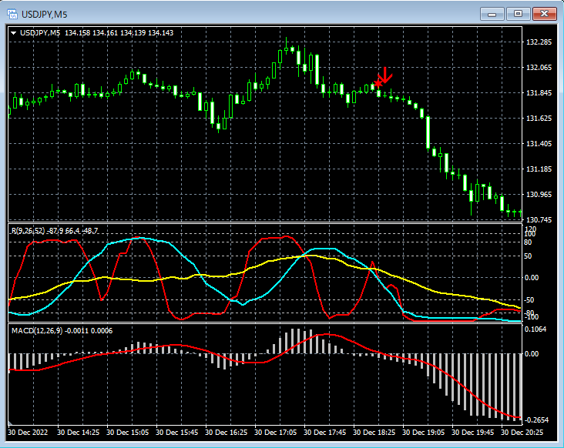The width and height of the screenshot is (564, 448).
Task: Click the red sell arrow signal on the chart
Action: 385,75
